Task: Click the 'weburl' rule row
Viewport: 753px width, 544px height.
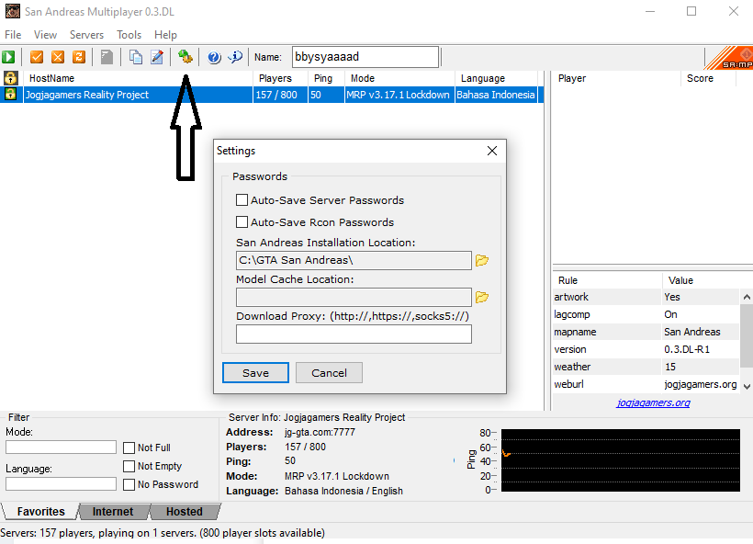Action: [646, 384]
